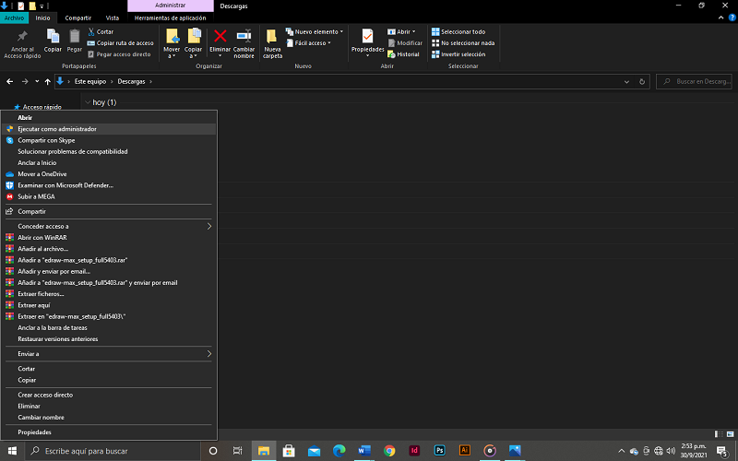This screenshot has height=461, width=738.
Task: Switch to large icons view button
Action: [730, 434]
